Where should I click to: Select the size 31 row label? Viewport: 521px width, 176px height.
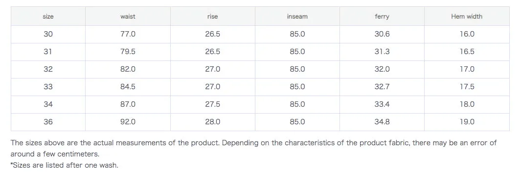48,52
